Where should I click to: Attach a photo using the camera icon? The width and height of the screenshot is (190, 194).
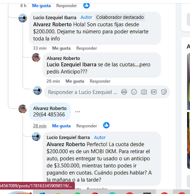[x=144, y=92]
